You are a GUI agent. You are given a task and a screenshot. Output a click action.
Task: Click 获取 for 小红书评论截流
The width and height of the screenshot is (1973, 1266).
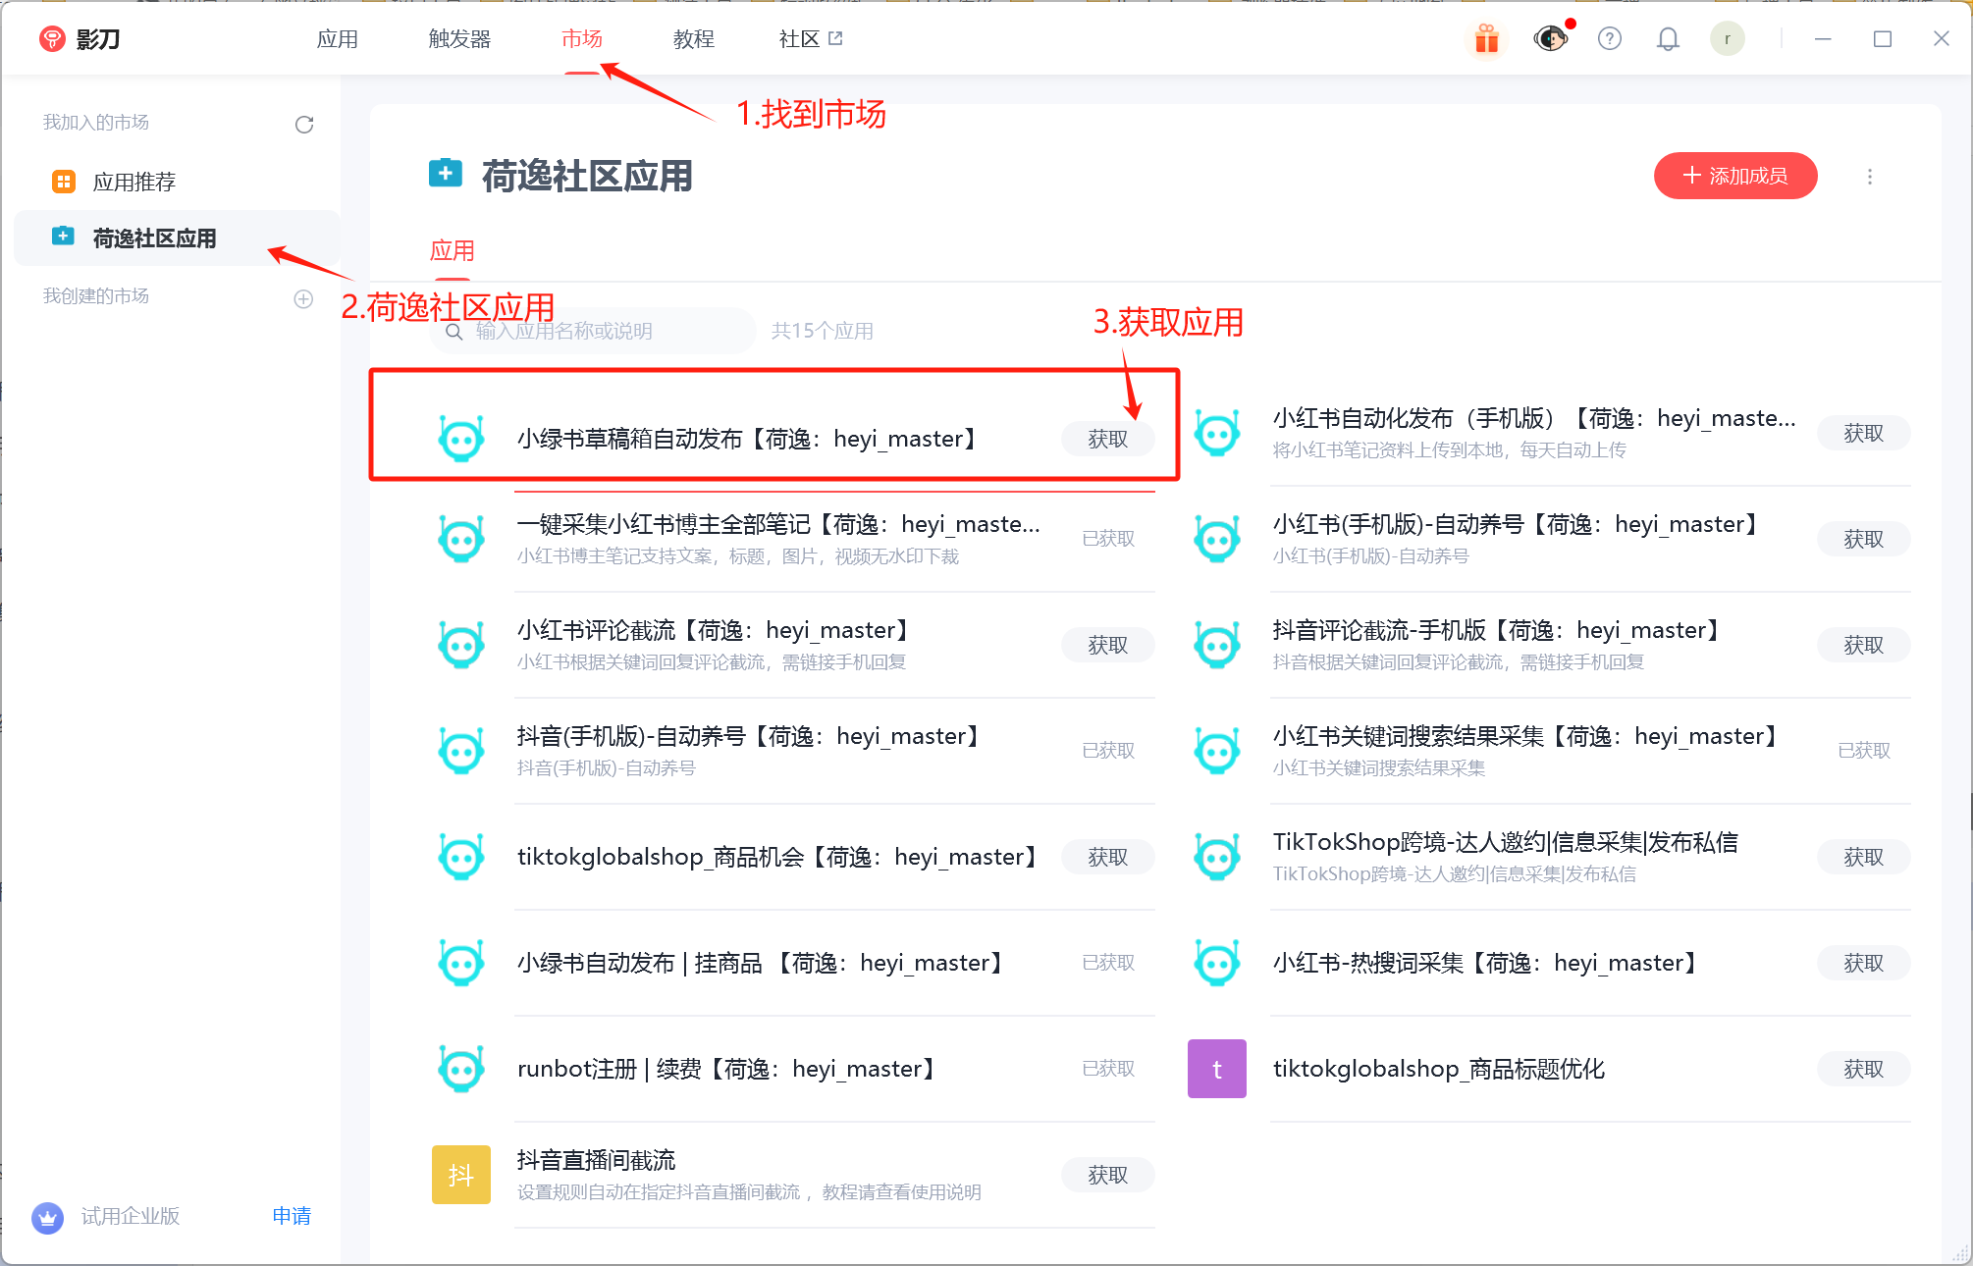tap(1107, 645)
